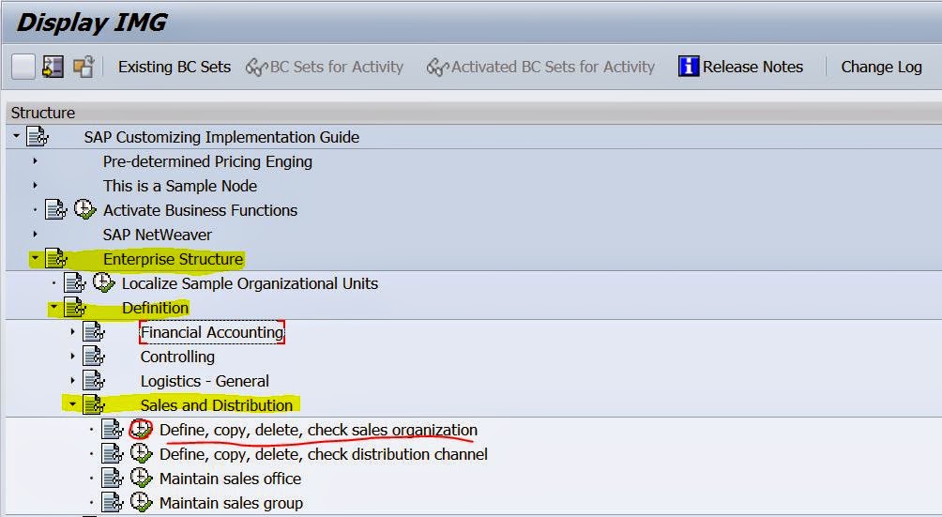This screenshot has width=942, height=517.
Task: Select Financial Accounting text
Action: point(212,332)
